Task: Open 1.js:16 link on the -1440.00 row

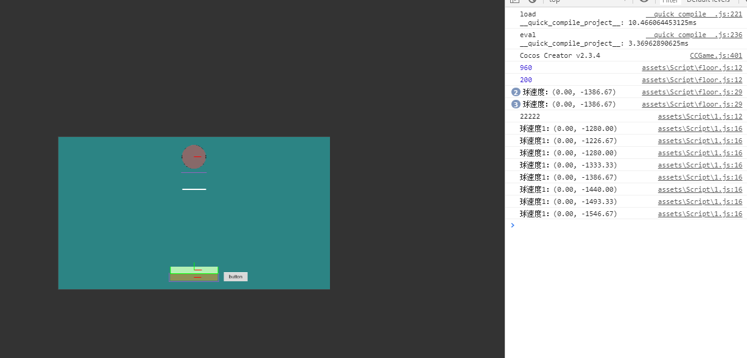Action: click(x=700, y=189)
